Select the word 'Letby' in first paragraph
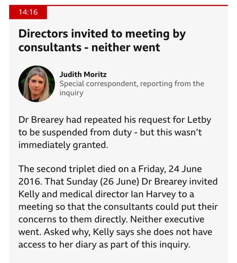The width and height of the screenshot is (237, 263). pyautogui.click(x=199, y=120)
